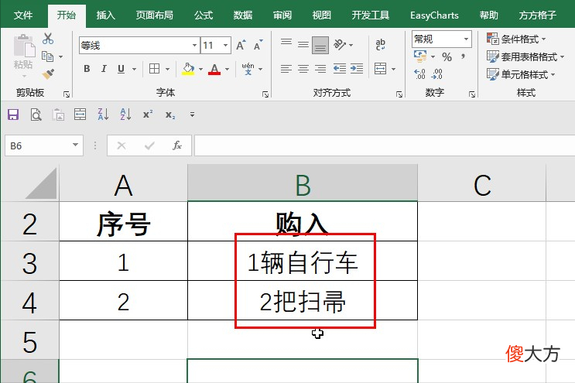Toggle Italic formatting

click(x=104, y=69)
